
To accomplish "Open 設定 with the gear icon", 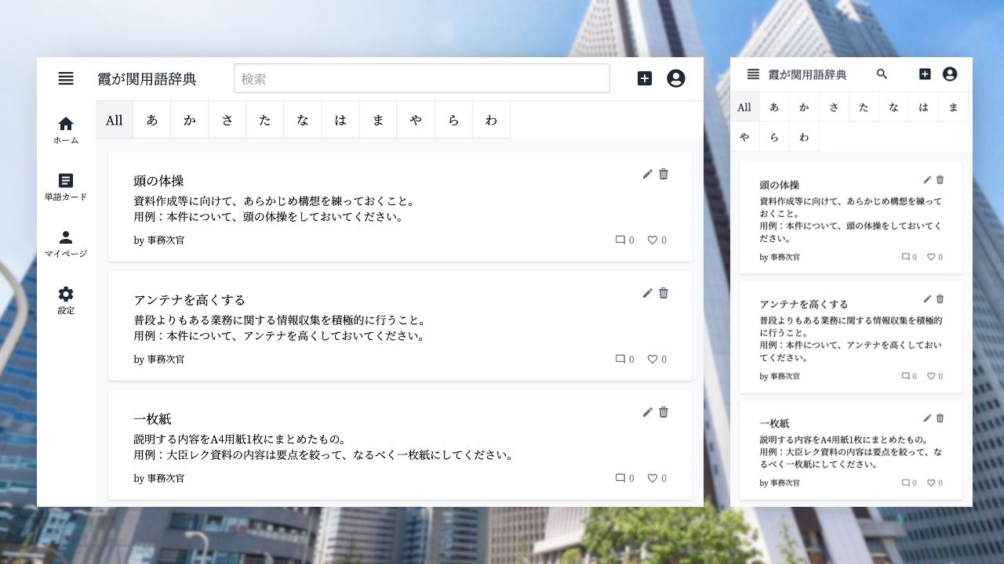I will [66, 295].
